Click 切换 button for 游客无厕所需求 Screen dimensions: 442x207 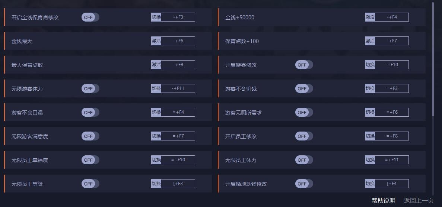coord(370,112)
